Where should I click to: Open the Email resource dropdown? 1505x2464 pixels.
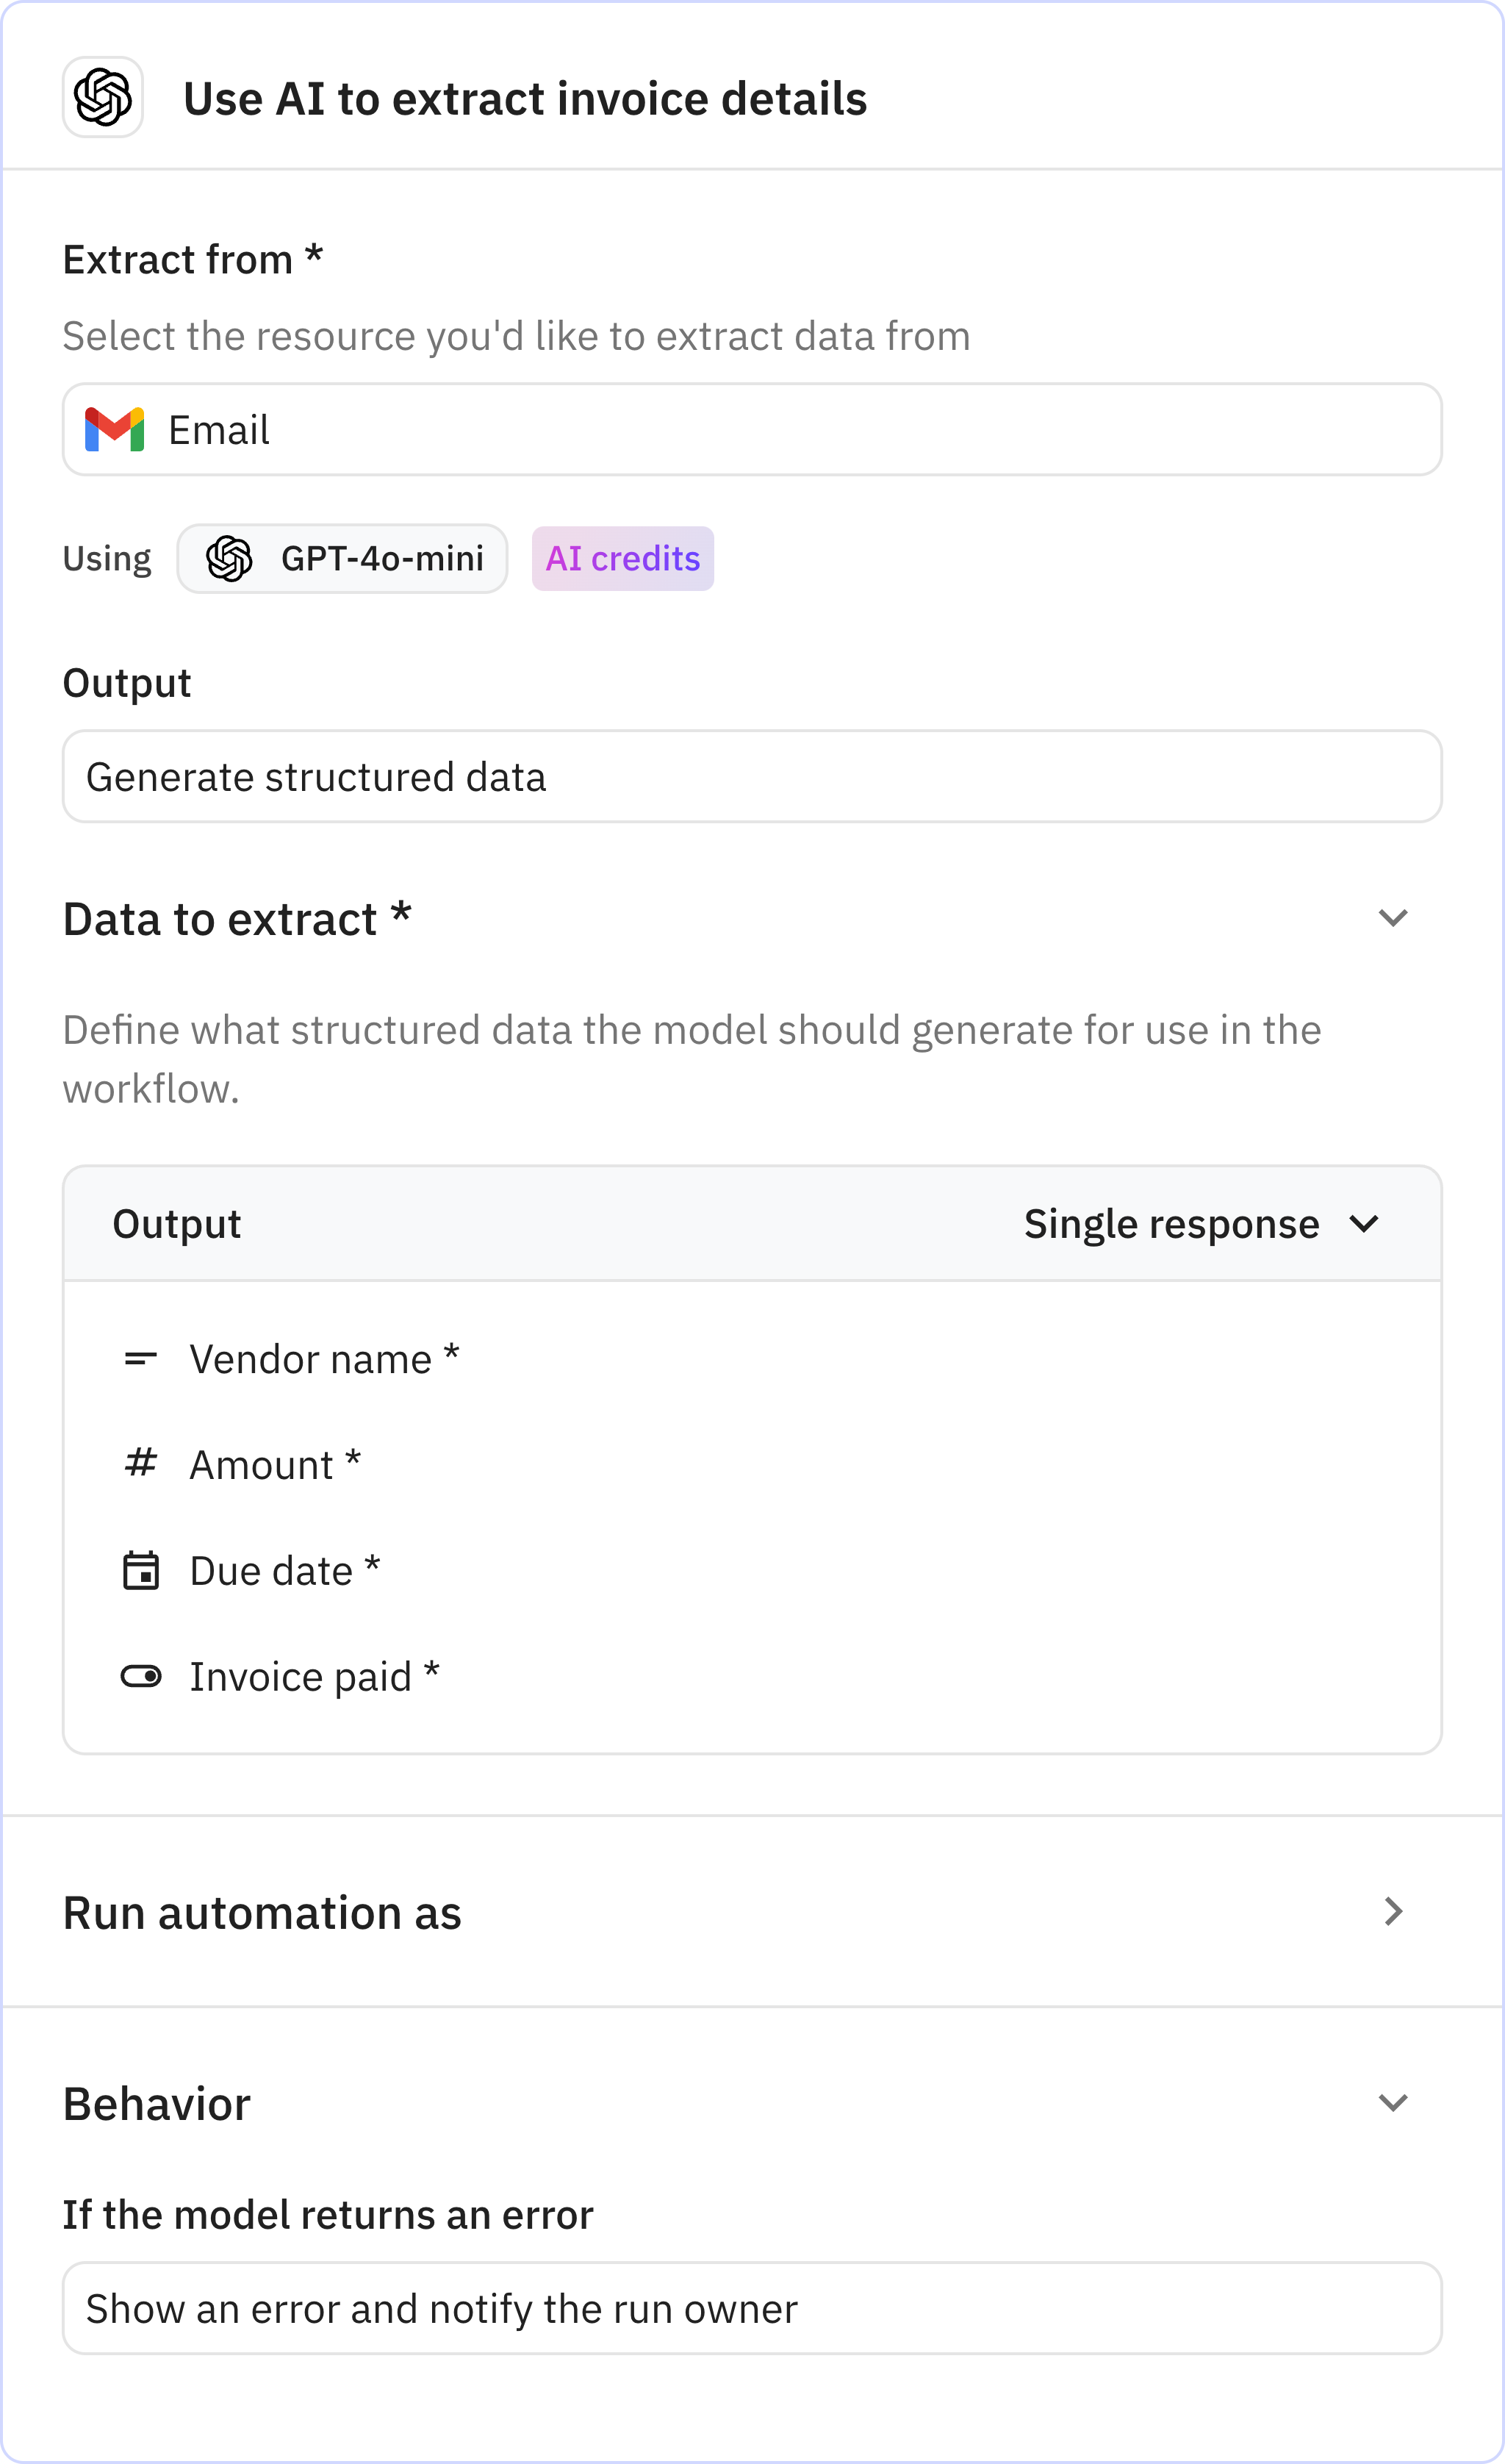click(752, 430)
